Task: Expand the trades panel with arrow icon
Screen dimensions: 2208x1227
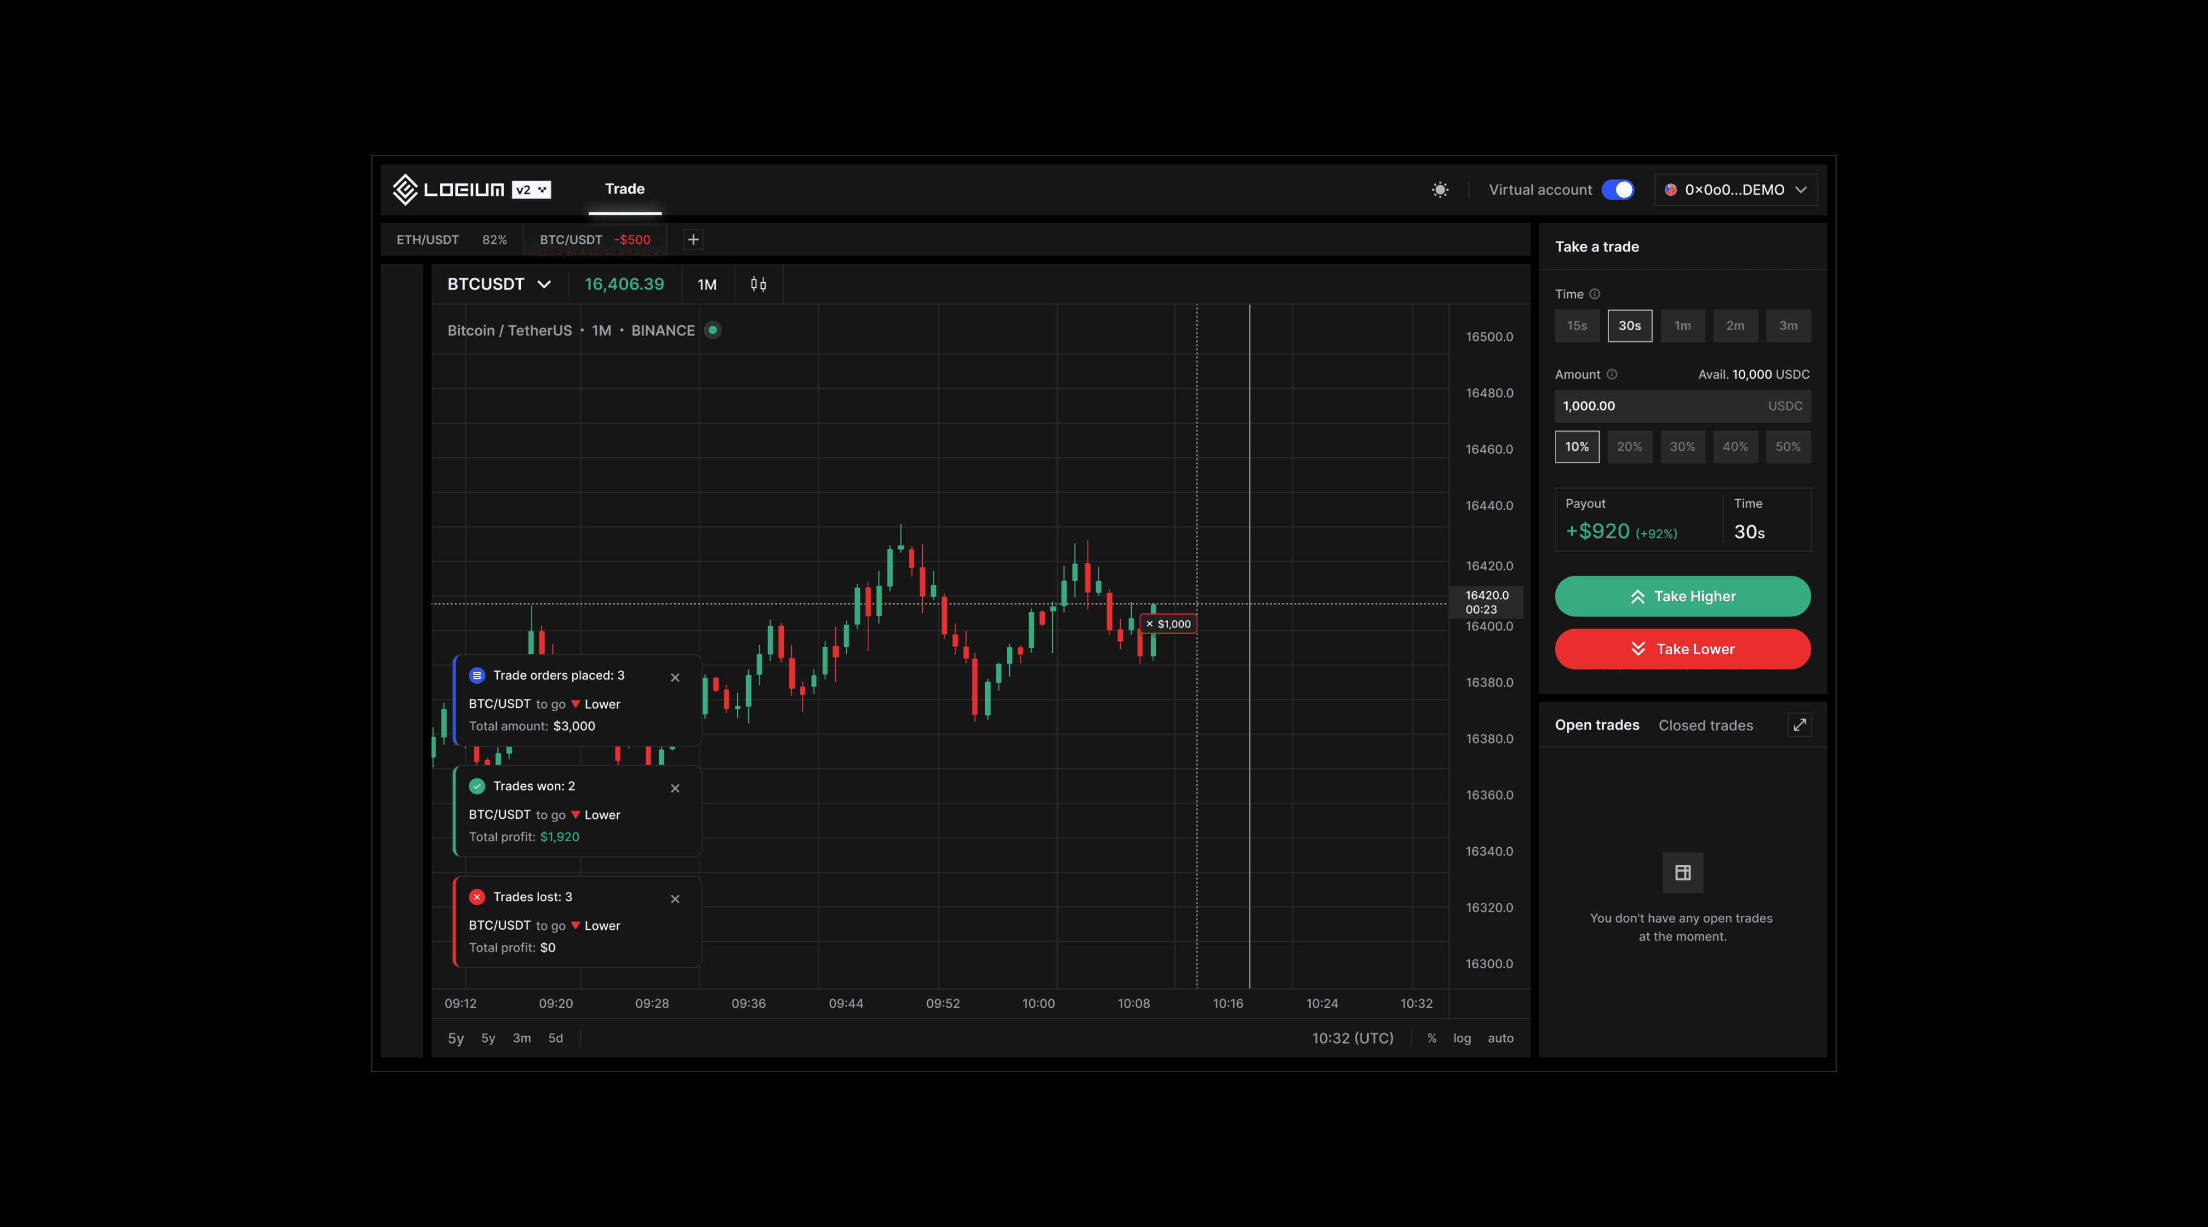Action: pos(1799,724)
